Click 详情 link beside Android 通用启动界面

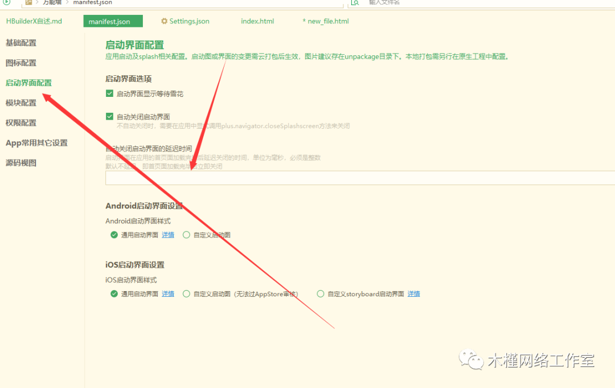click(168, 235)
